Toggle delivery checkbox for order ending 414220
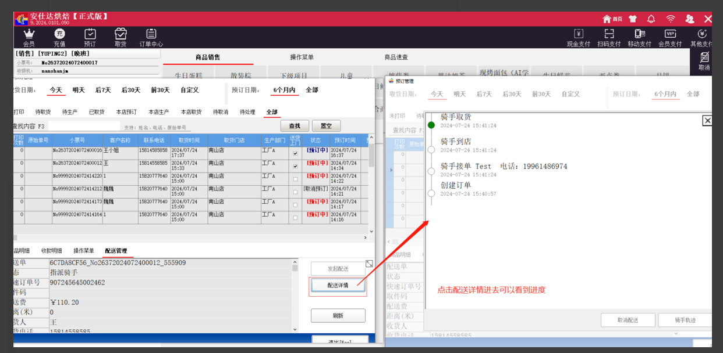The height and width of the screenshot is (353, 723). point(296,179)
